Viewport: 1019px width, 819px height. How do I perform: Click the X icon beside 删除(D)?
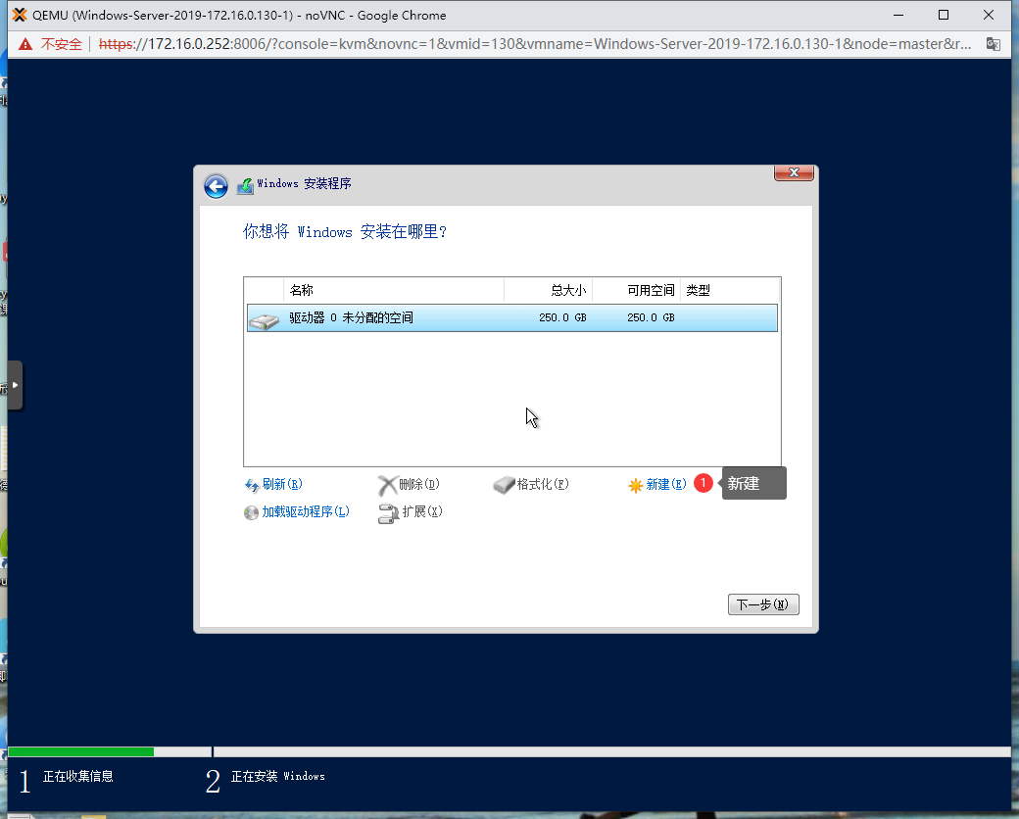click(x=387, y=485)
